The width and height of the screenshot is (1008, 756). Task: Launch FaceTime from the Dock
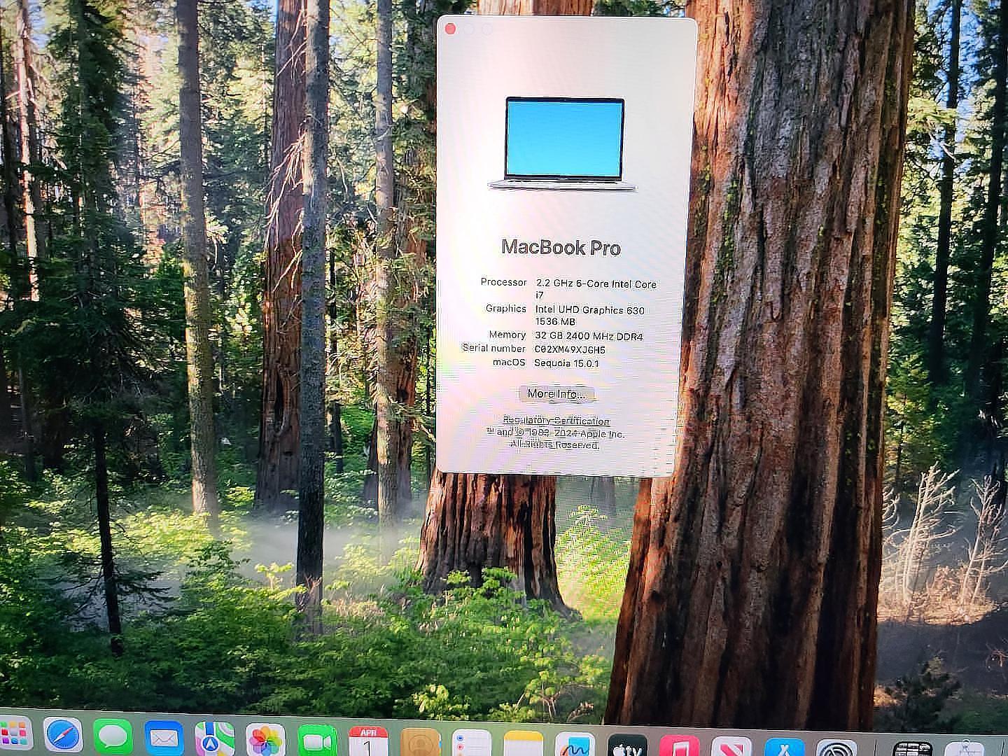coord(317,741)
